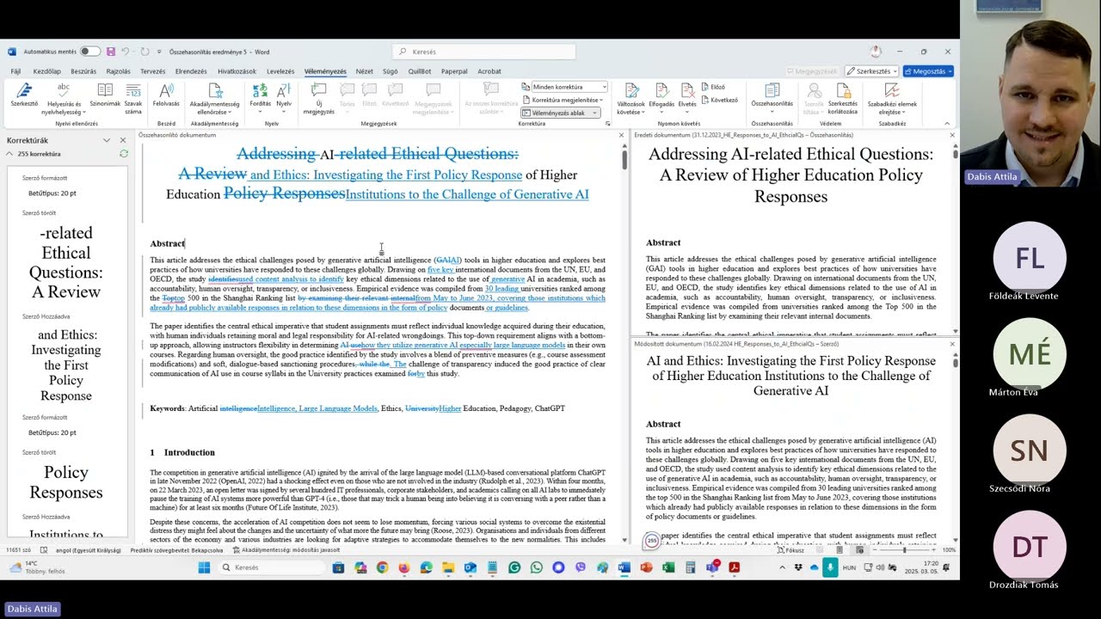Click Szerkesztés korlátozása restrict editing
Viewport: 1101px width, 619px height.
click(x=843, y=99)
